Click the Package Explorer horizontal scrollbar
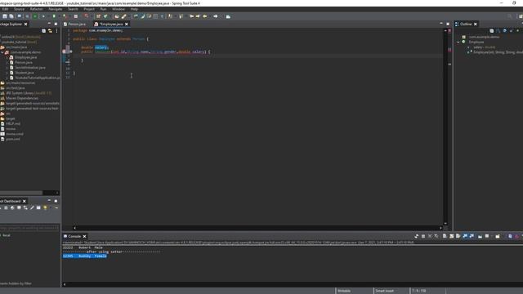 click(x=21, y=193)
